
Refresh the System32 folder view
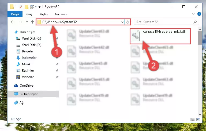click(x=128, y=22)
